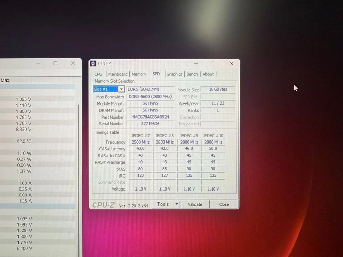The height and width of the screenshot is (257, 343).
Task: Click the Ranks value 1
Action: point(218,110)
